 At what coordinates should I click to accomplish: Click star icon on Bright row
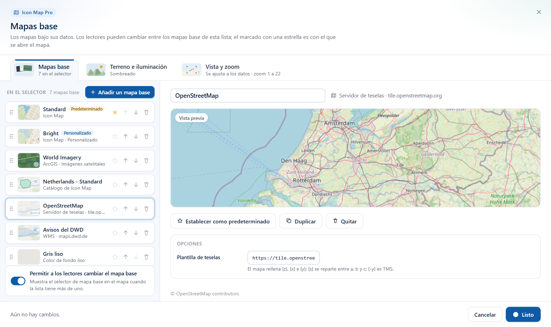coord(115,136)
